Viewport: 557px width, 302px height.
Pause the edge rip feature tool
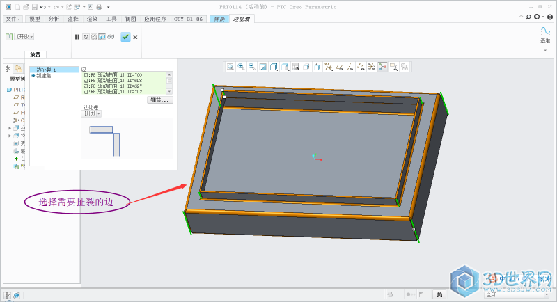click(77, 37)
